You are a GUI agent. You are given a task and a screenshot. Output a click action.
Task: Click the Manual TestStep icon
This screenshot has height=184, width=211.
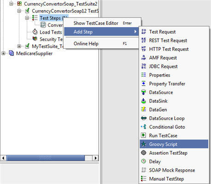[x=144, y=178]
